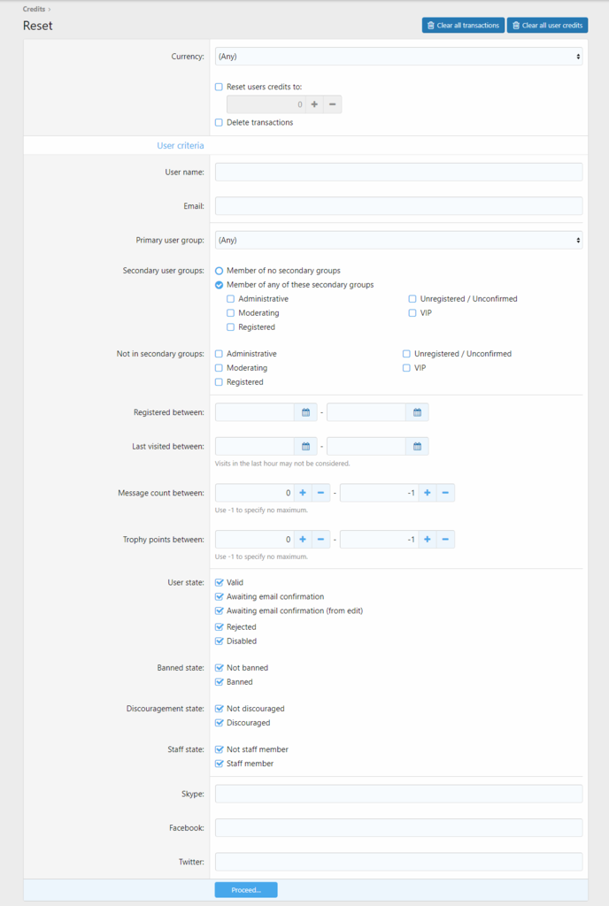Open the Last visited end date calendar
The height and width of the screenshot is (906, 609).
[x=417, y=446]
